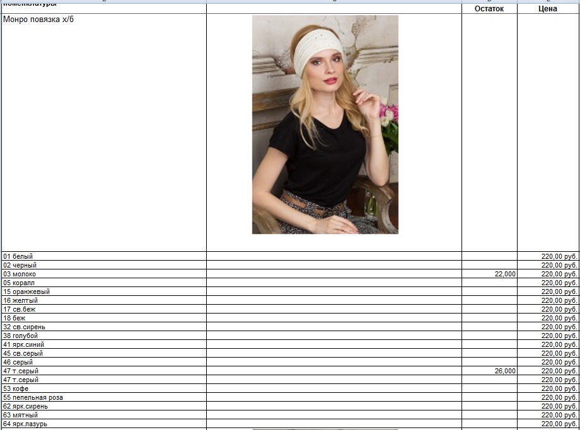Click the price in the '46 серый' row

(559, 362)
